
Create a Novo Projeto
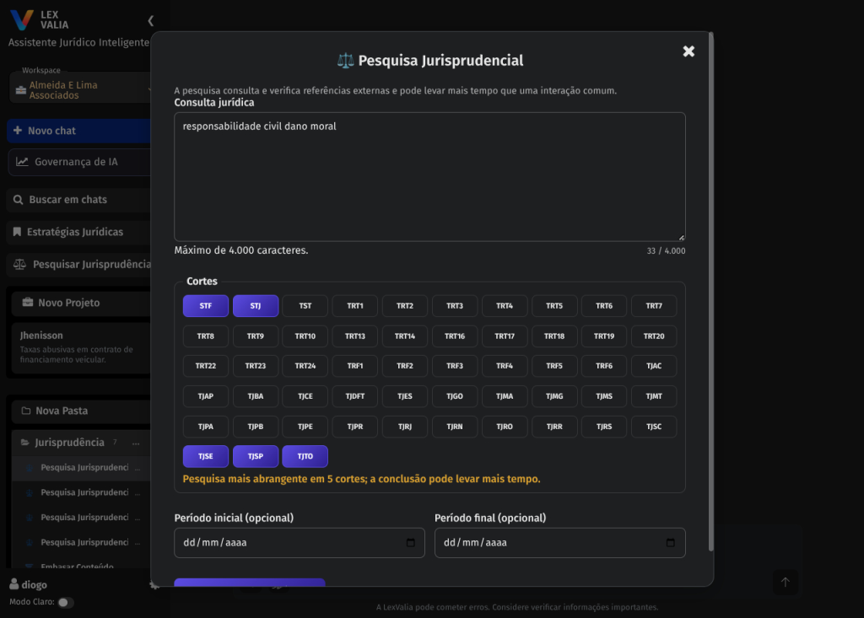pyautogui.click(x=81, y=303)
